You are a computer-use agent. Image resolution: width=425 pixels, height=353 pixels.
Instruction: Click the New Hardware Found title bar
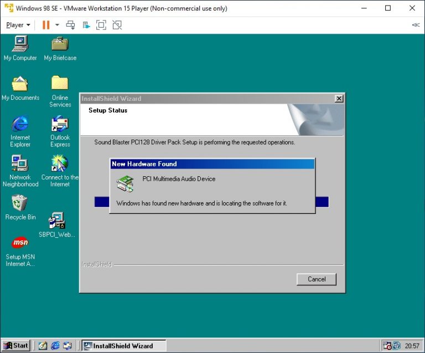tap(212, 164)
